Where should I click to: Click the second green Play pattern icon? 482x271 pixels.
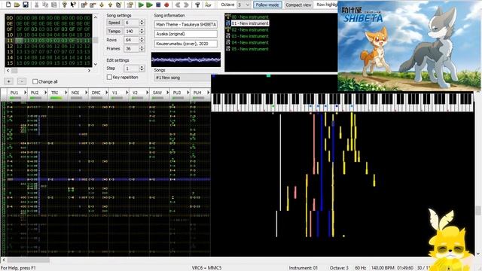(x=149, y=5)
